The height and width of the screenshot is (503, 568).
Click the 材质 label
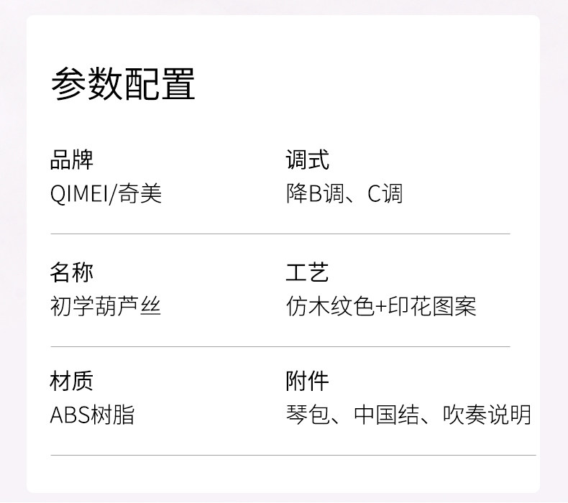click(71, 381)
